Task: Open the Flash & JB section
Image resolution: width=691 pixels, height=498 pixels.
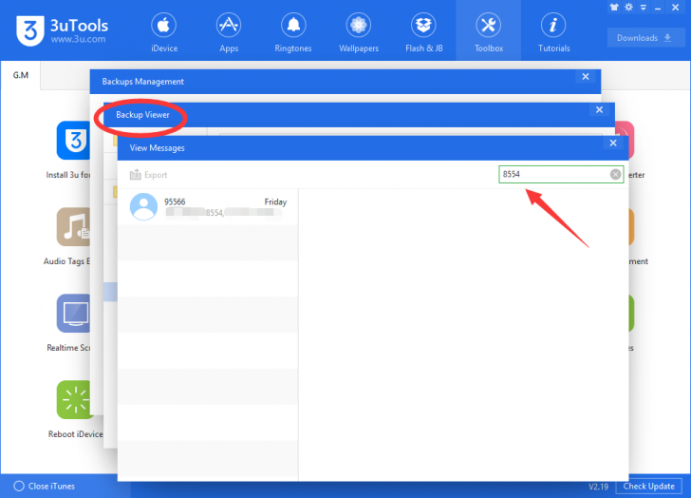Action: coord(424,33)
